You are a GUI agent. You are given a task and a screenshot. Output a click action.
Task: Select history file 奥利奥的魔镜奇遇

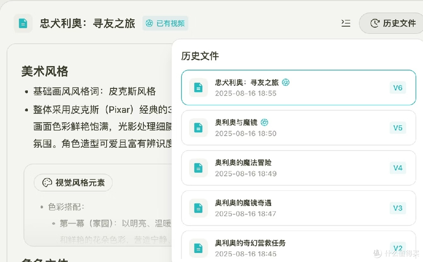(x=298, y=208)
